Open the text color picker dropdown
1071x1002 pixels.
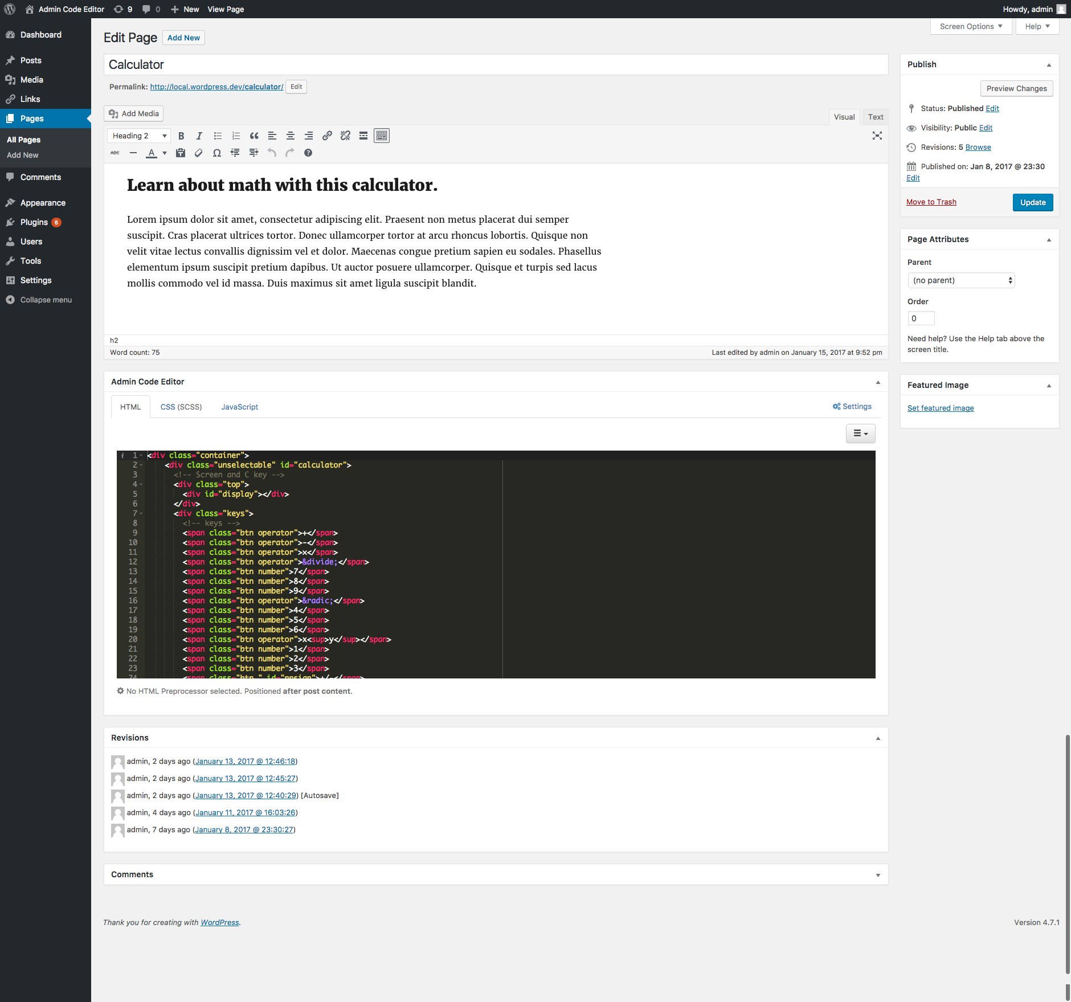click(164, 153)
